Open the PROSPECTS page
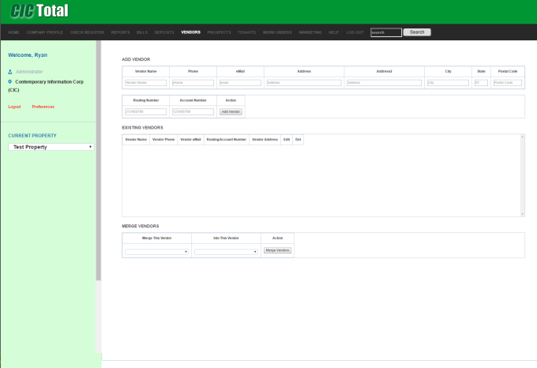 click(219, 32)
